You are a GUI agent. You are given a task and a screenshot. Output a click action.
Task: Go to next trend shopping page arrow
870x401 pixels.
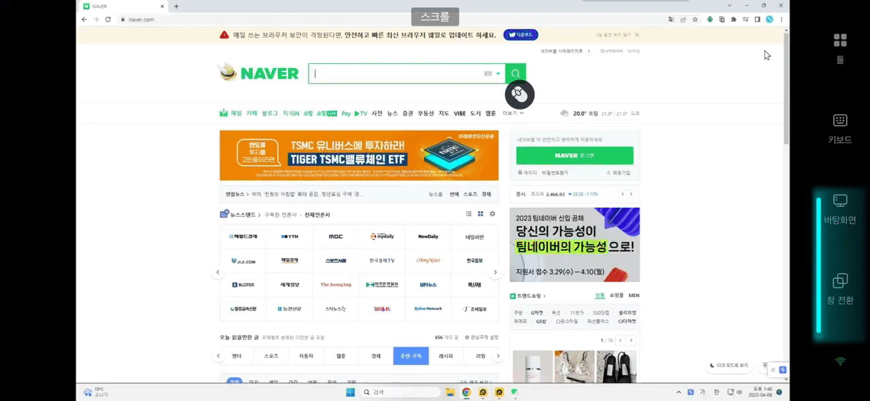[x=632, y=340]
